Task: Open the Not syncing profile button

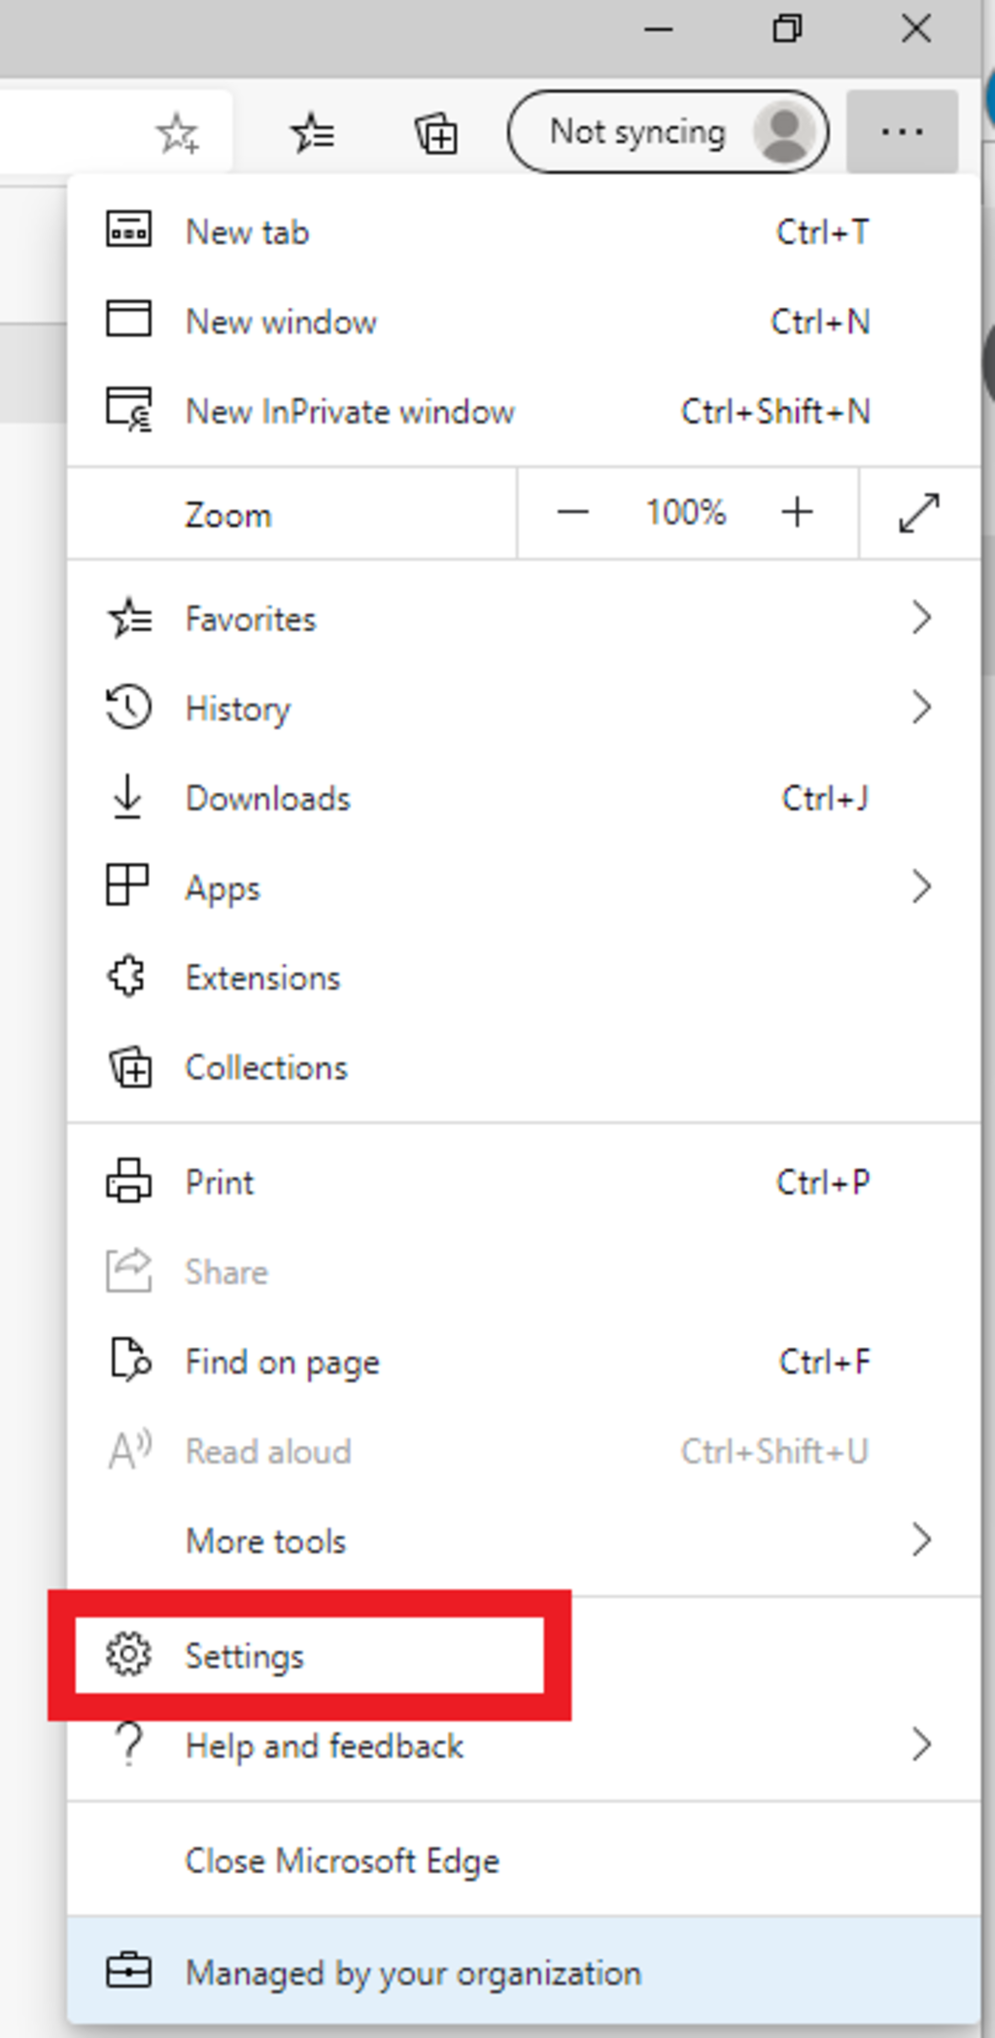Action: (668, 132)
